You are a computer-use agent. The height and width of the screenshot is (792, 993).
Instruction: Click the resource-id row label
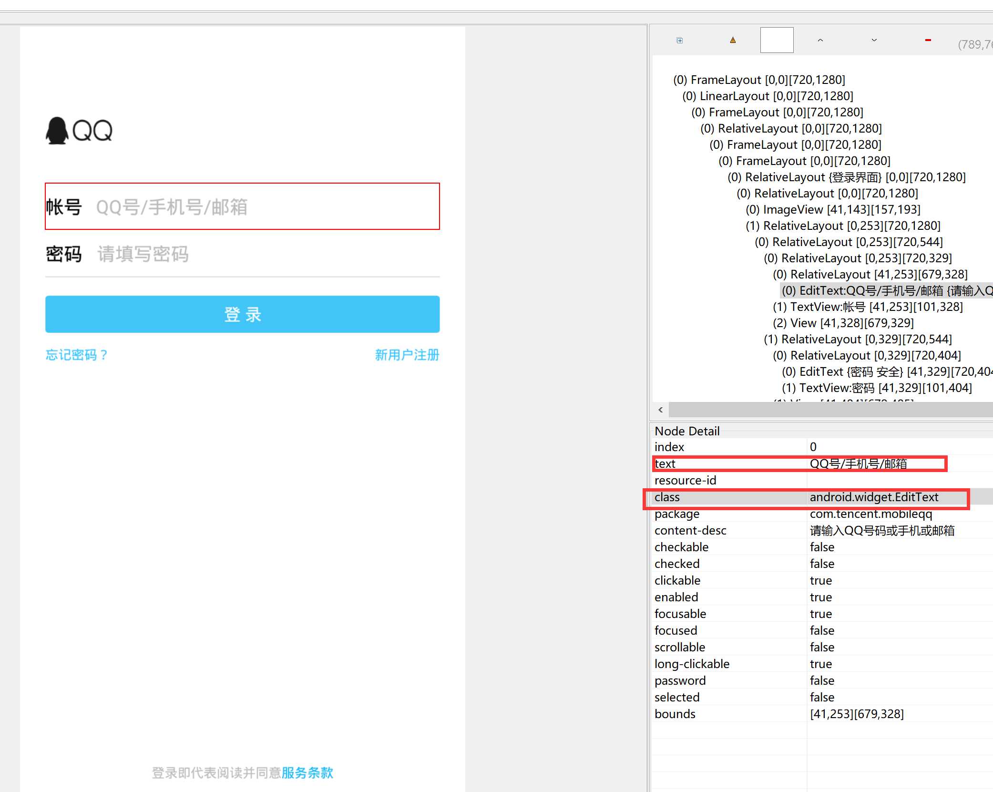685,480
